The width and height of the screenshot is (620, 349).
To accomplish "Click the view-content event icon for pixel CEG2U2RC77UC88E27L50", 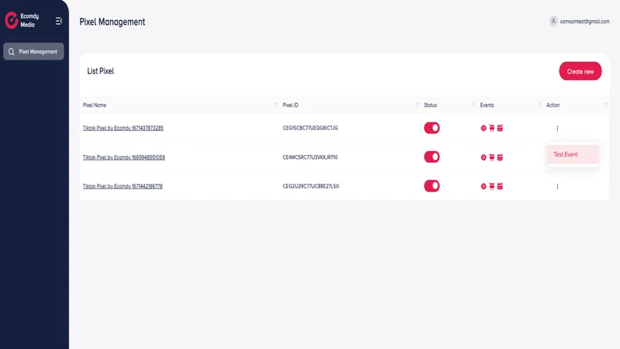I will pyautogui.click(x=483, y=186).
